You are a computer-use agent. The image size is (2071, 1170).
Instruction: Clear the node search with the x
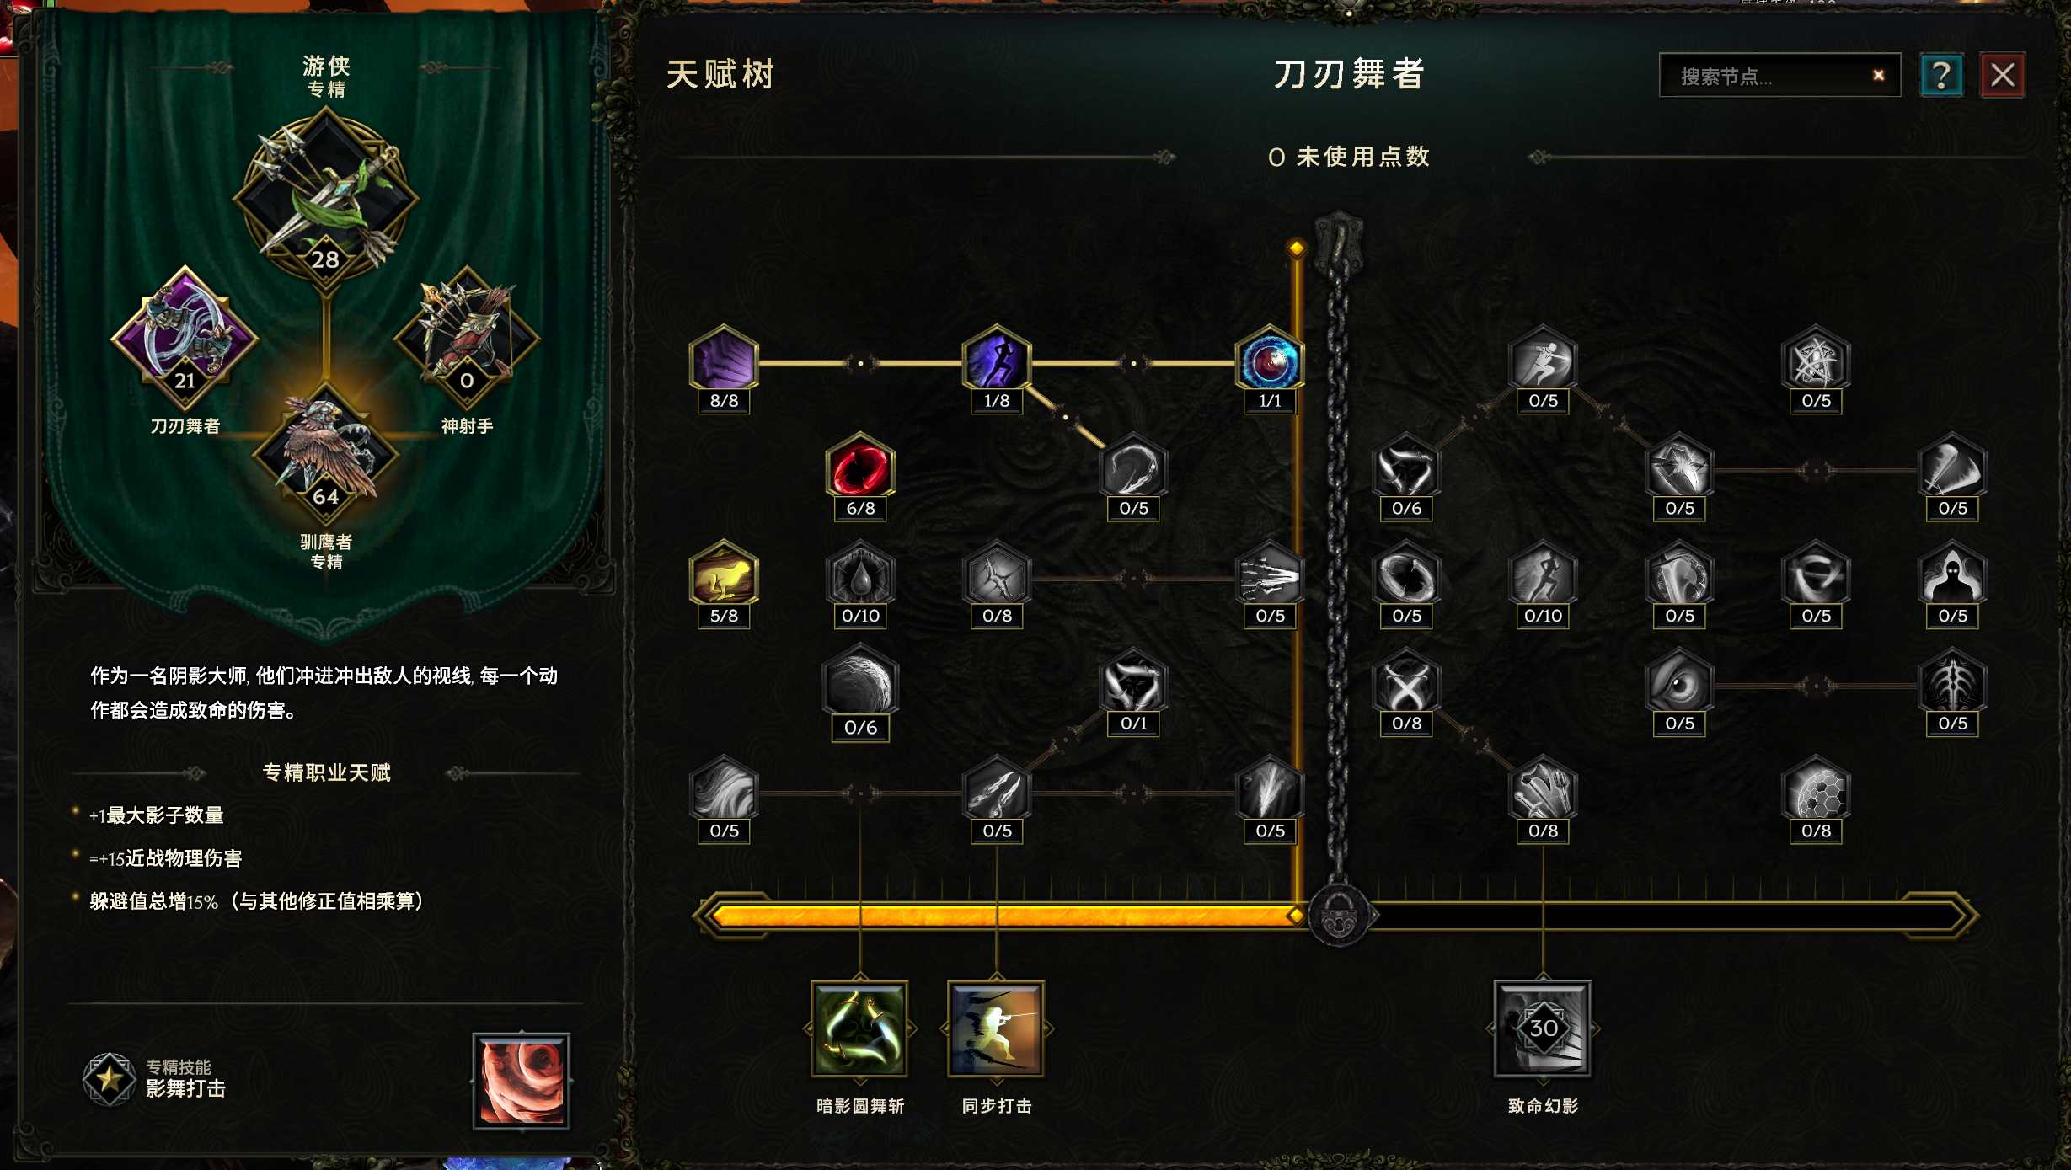point(1878,75)
